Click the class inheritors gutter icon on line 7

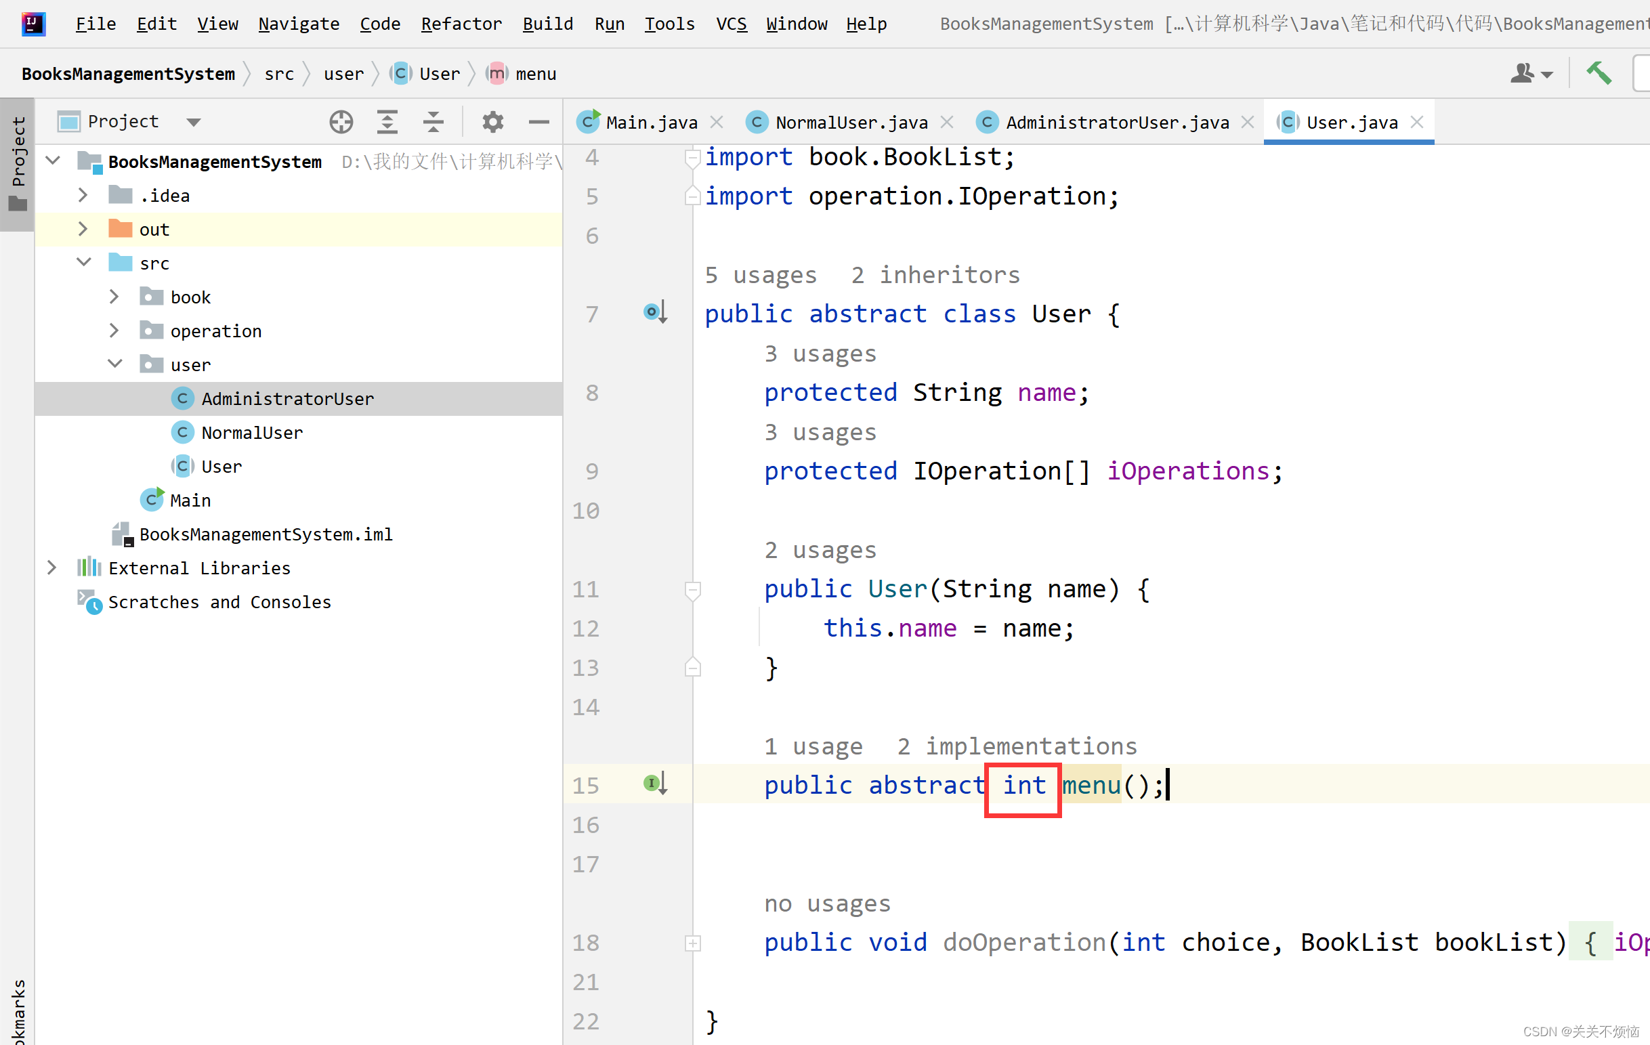[x=656, y=313]
